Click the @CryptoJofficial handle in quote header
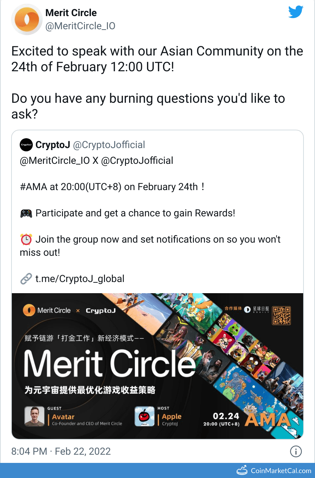This screenshot has width=315, height=478. (109, 145)
